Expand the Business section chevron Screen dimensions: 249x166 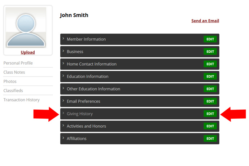tap(63, 51)
